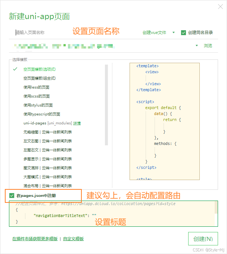The height and width of the screenshot is (254, 227).
Task: Choose 使用typescript的页面 template
Action: 42,114
